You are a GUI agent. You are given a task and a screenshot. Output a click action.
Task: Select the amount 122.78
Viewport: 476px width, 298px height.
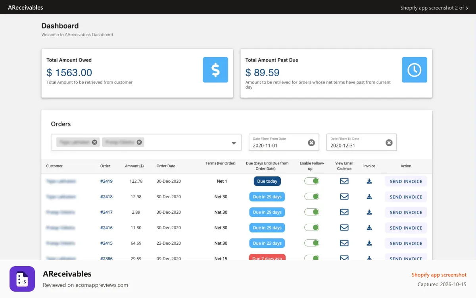click(136, 181)
